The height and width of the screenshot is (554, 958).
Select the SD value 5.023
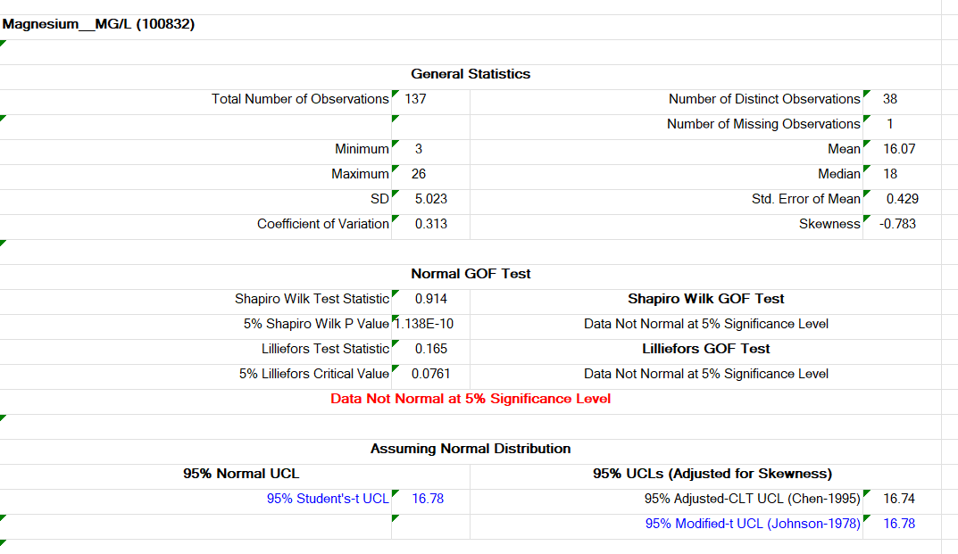[x=430, y=199]
